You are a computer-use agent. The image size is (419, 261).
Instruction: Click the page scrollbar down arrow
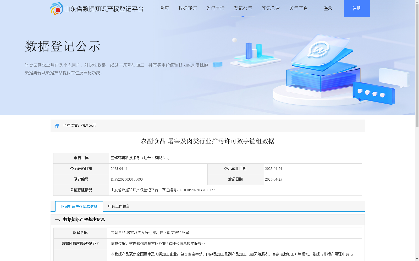(x=417, y=259)
